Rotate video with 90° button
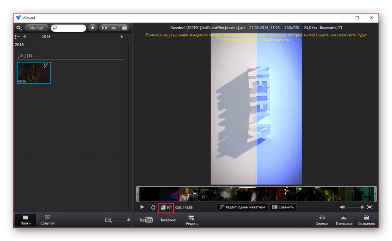392x241 pixels. click(x=166, y=207)
